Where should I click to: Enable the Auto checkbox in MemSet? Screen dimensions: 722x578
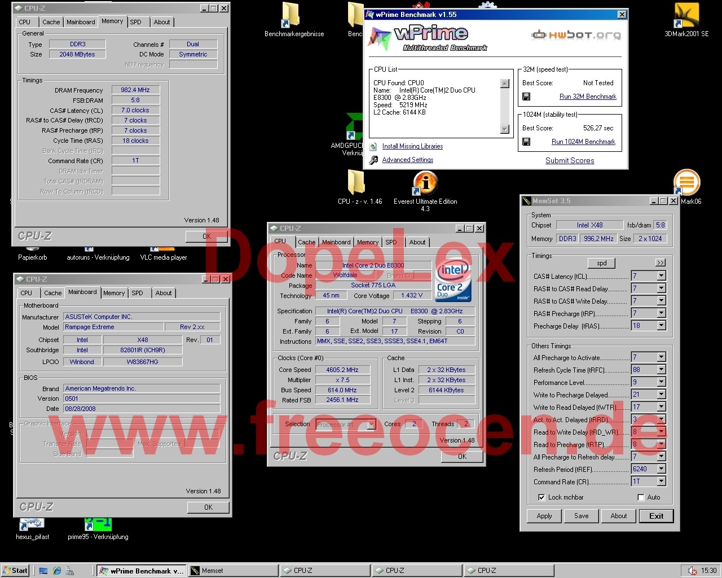pyautogui.click(x=641, y=497)
